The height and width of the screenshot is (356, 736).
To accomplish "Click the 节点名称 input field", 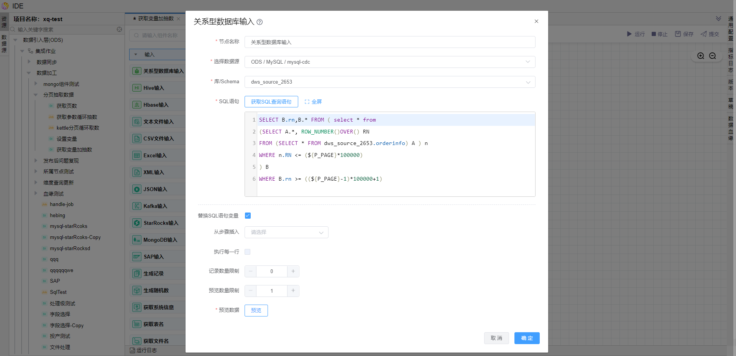I will (389, 42).
